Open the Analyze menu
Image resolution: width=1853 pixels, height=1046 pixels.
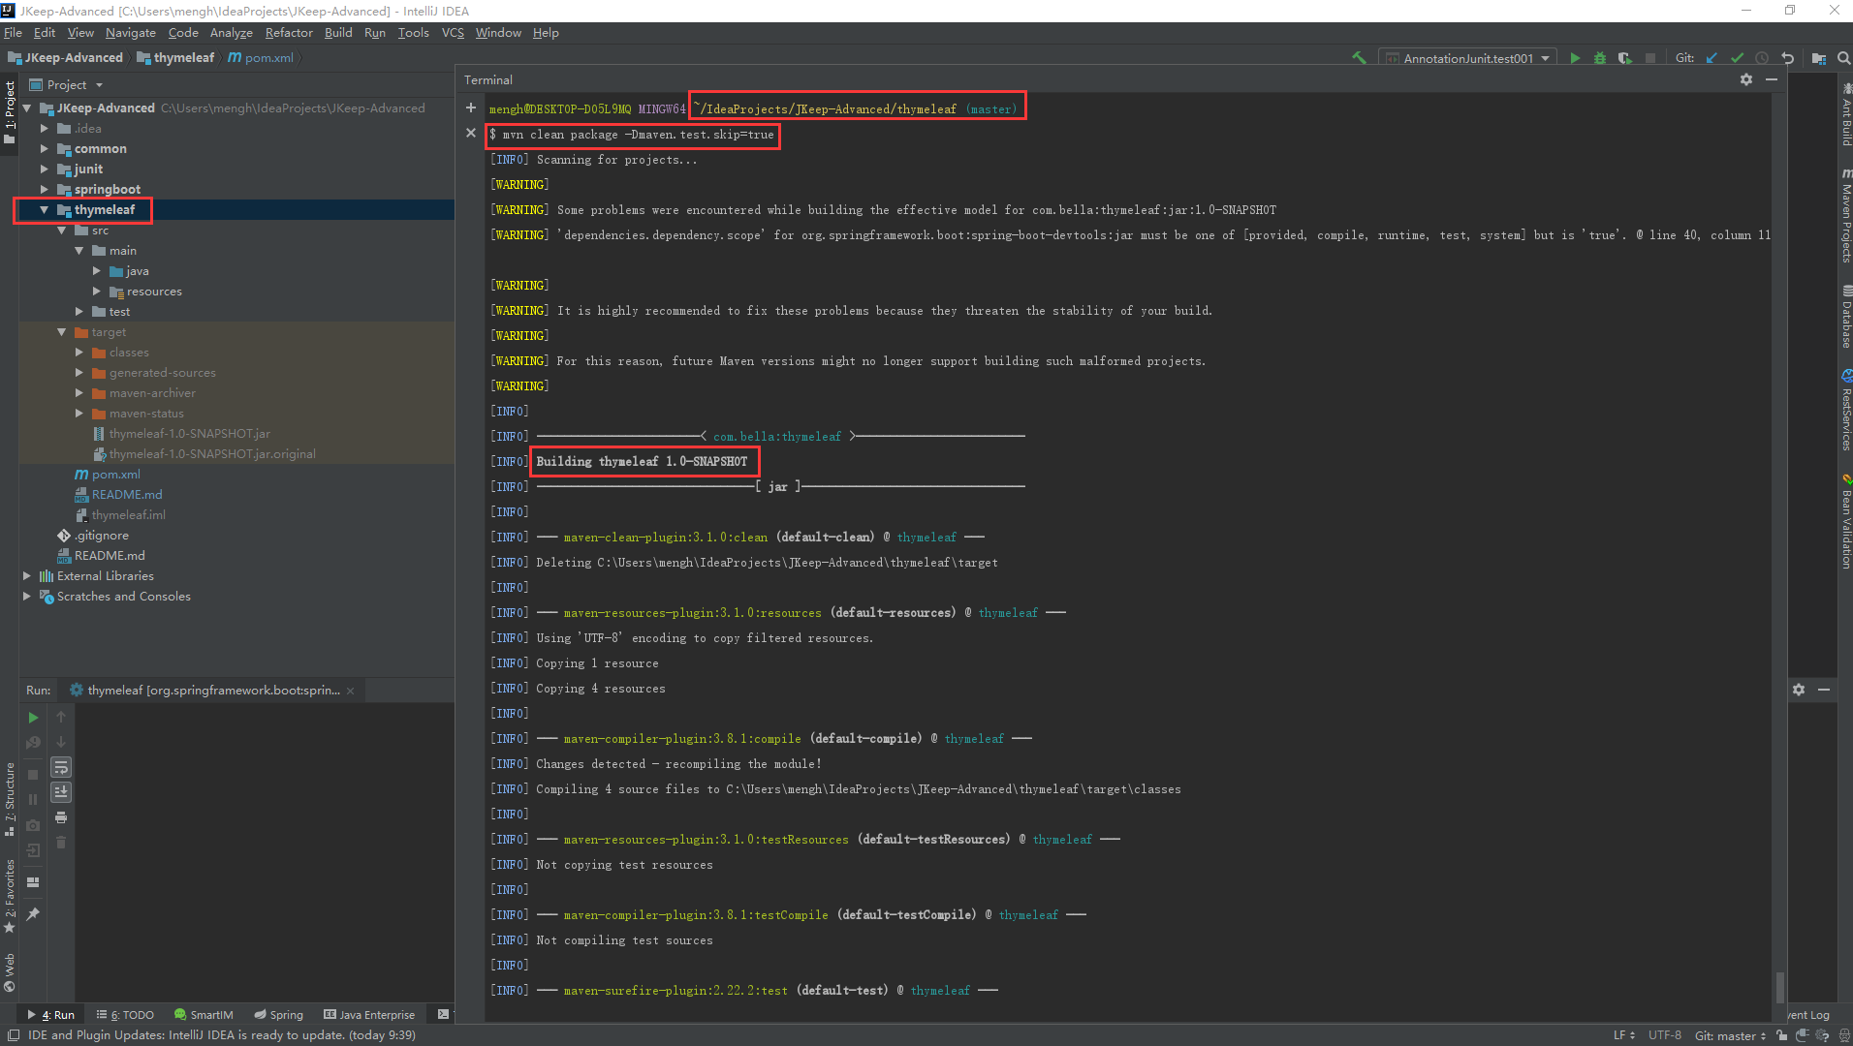231,33
